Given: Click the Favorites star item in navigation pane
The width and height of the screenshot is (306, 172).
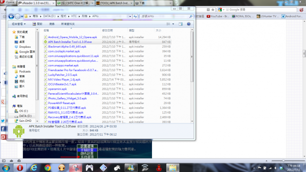Looking at the screenshot, I should pyautogui.click(x=20, y=32).
